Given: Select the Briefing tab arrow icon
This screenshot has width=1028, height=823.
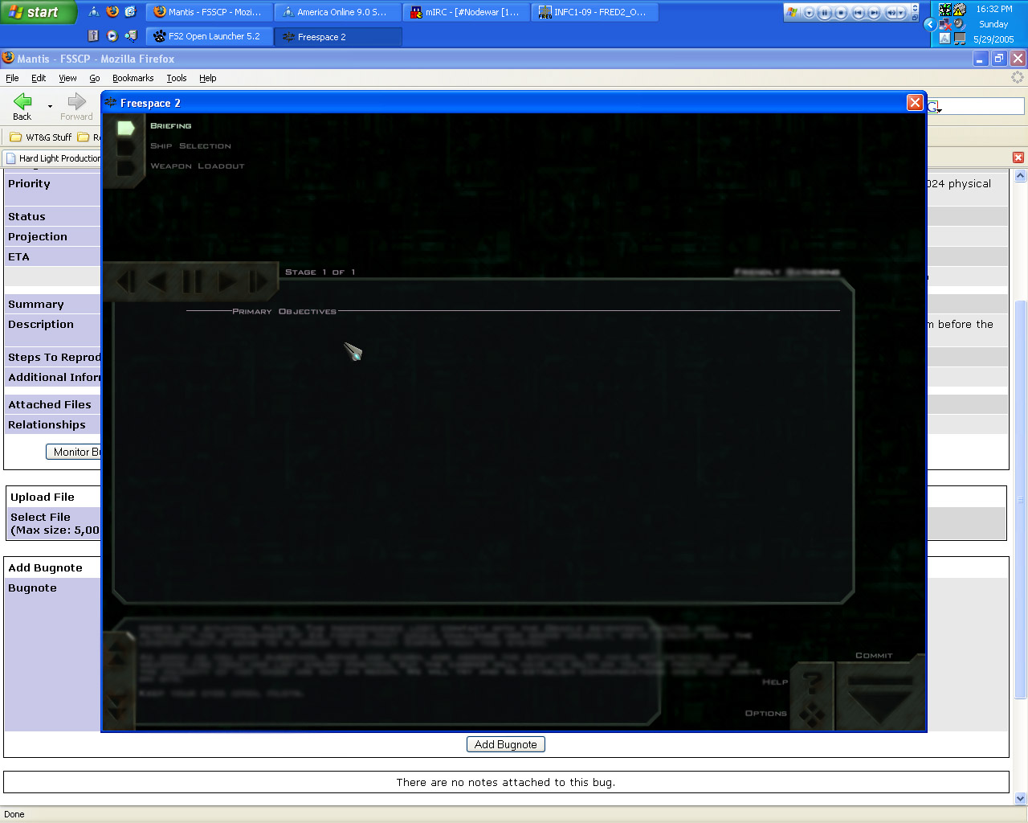Looking at the screenshot, I should pos(126,128).
